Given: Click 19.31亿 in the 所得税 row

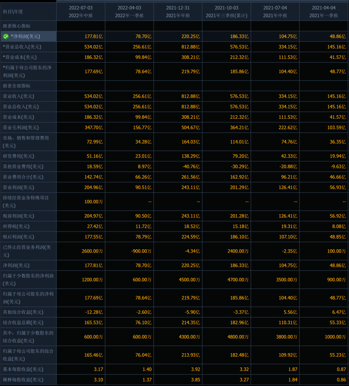Looking at the screenshot, I should 289,227.
